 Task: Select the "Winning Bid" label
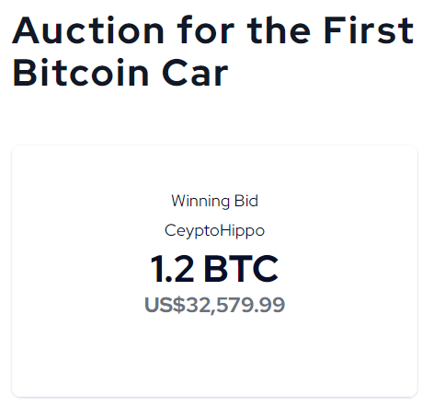(x=214, y=201)
